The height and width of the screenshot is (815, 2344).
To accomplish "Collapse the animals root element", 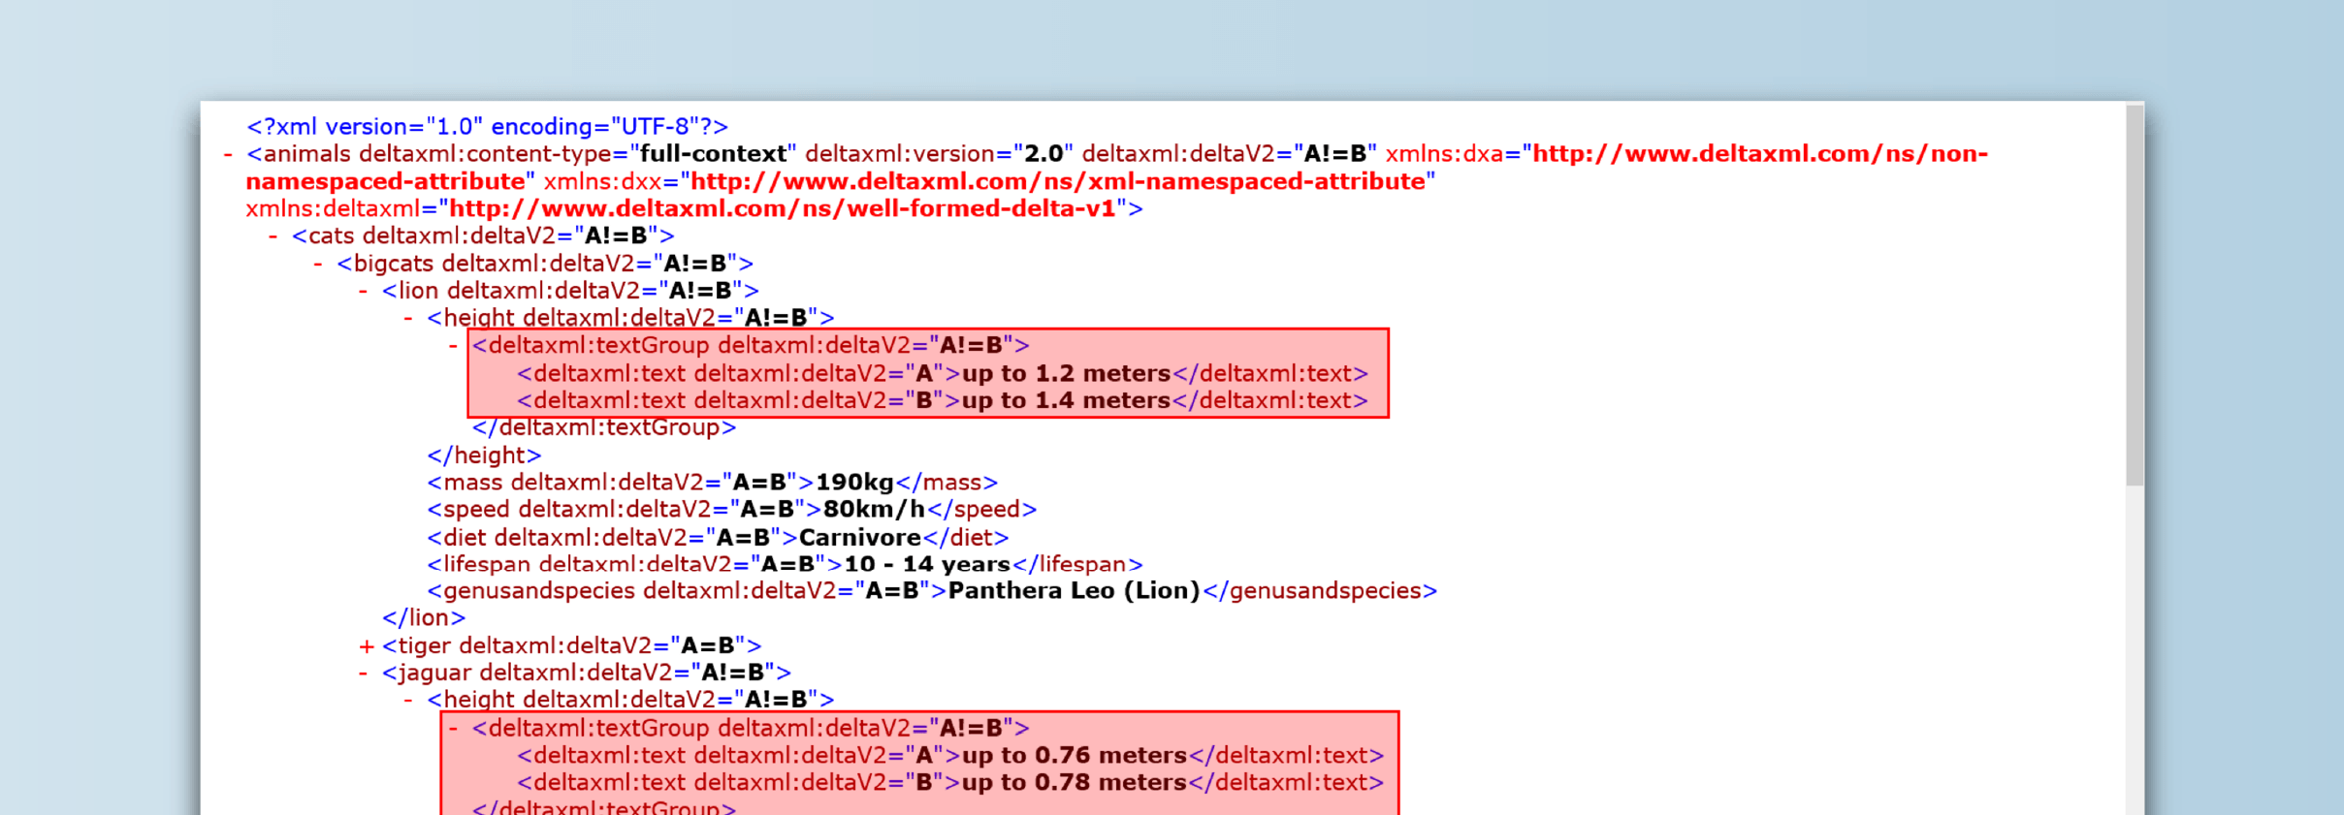I will point(228,155).
